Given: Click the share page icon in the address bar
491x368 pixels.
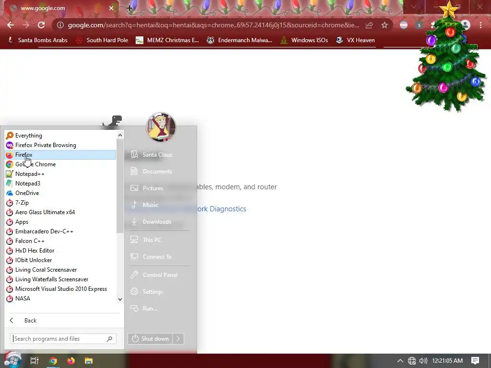Looking at the screenshot, I should (369, 25).
